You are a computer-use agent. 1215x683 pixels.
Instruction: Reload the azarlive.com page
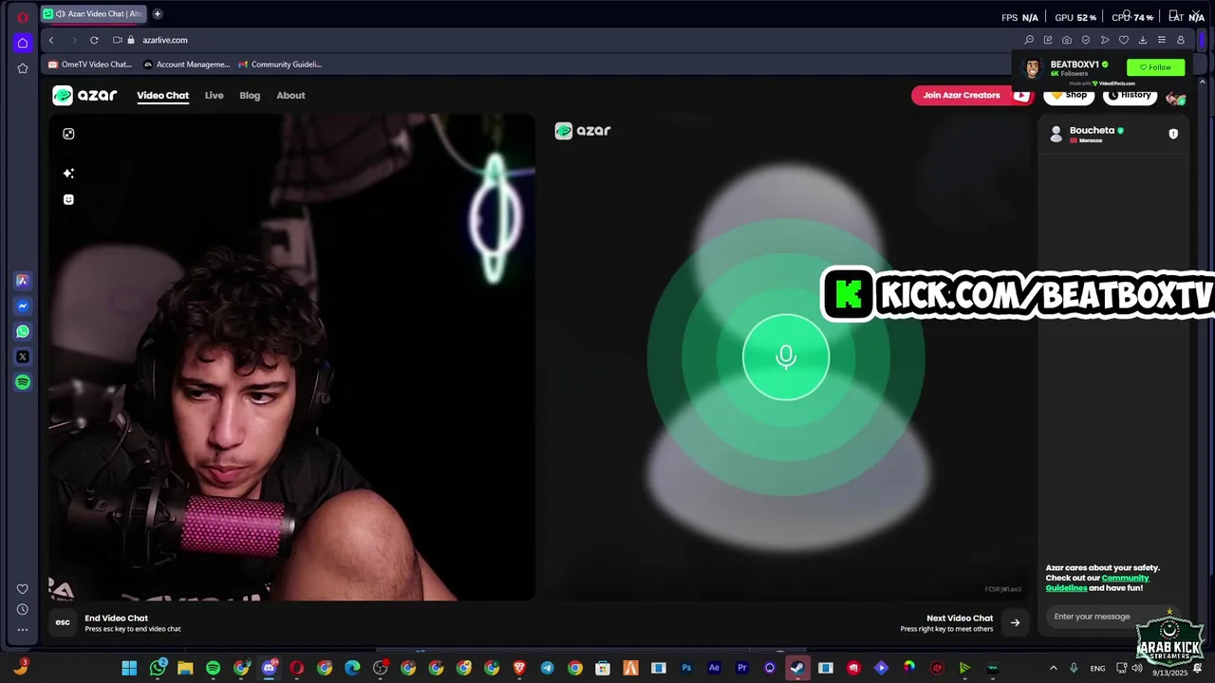tap(94, 40)
